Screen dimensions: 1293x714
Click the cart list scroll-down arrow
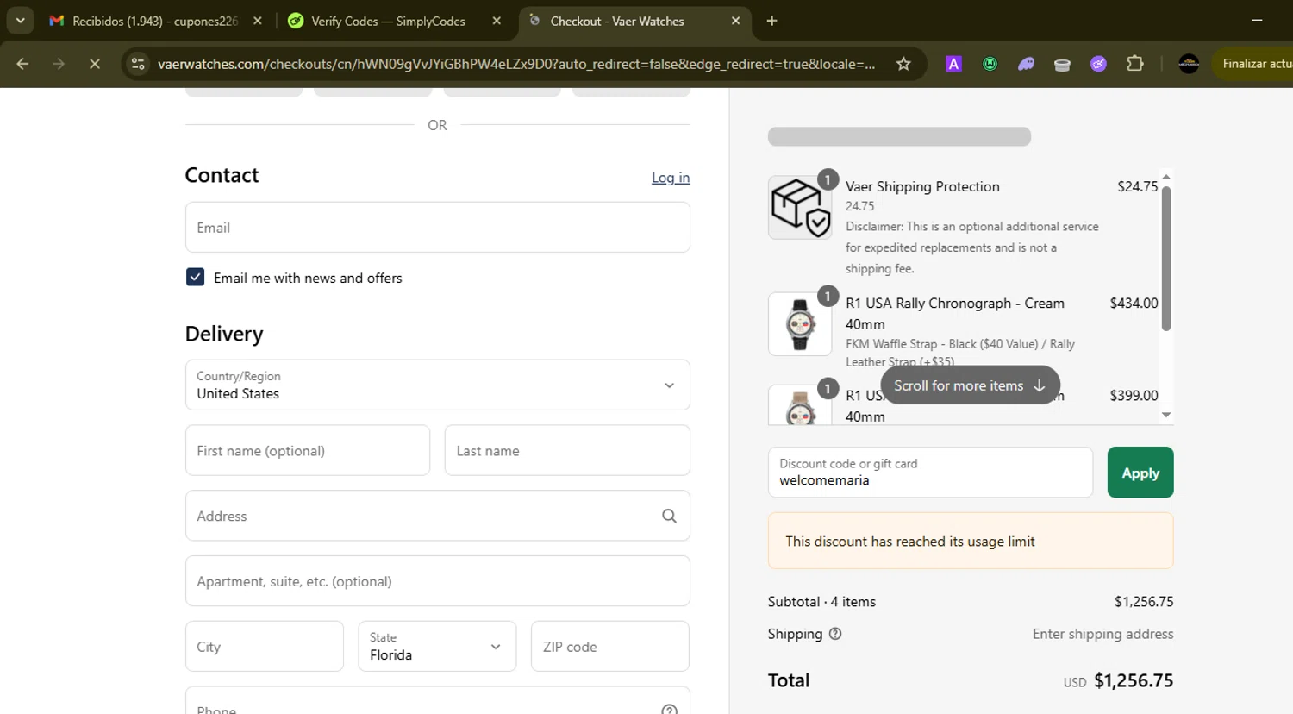coord(1166,415)
